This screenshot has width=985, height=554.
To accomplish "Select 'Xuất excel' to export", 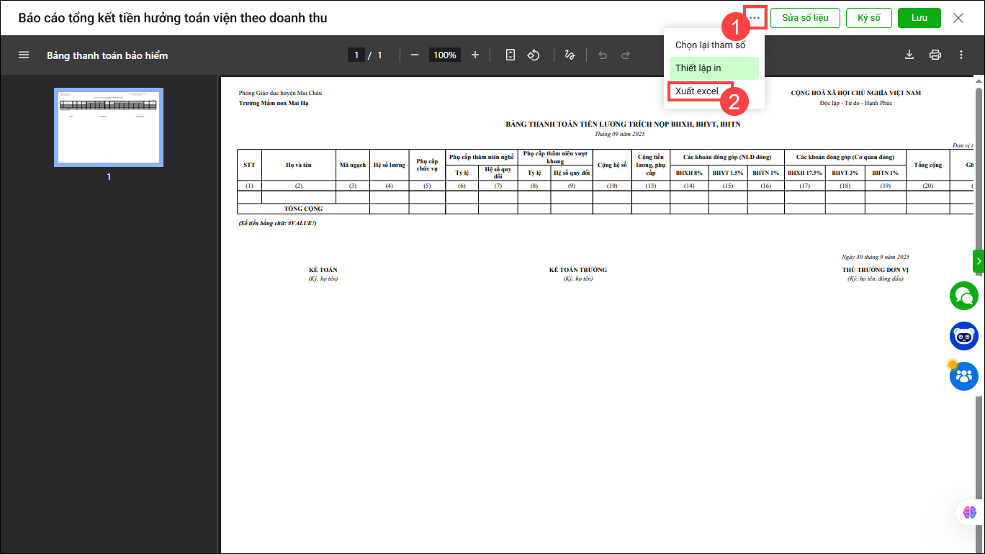I will [x=697, y=91].
